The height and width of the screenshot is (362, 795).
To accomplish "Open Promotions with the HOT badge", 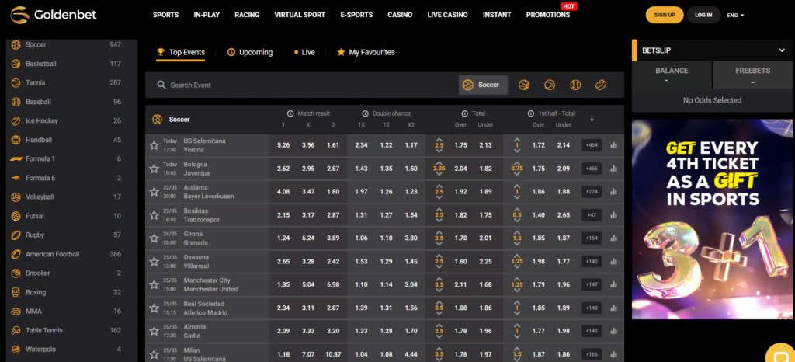I will pyautogui.click(x=548, y=16).
